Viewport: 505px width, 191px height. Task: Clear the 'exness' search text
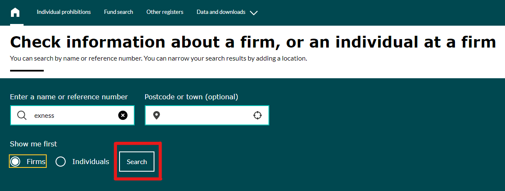[x=122, y=115]
